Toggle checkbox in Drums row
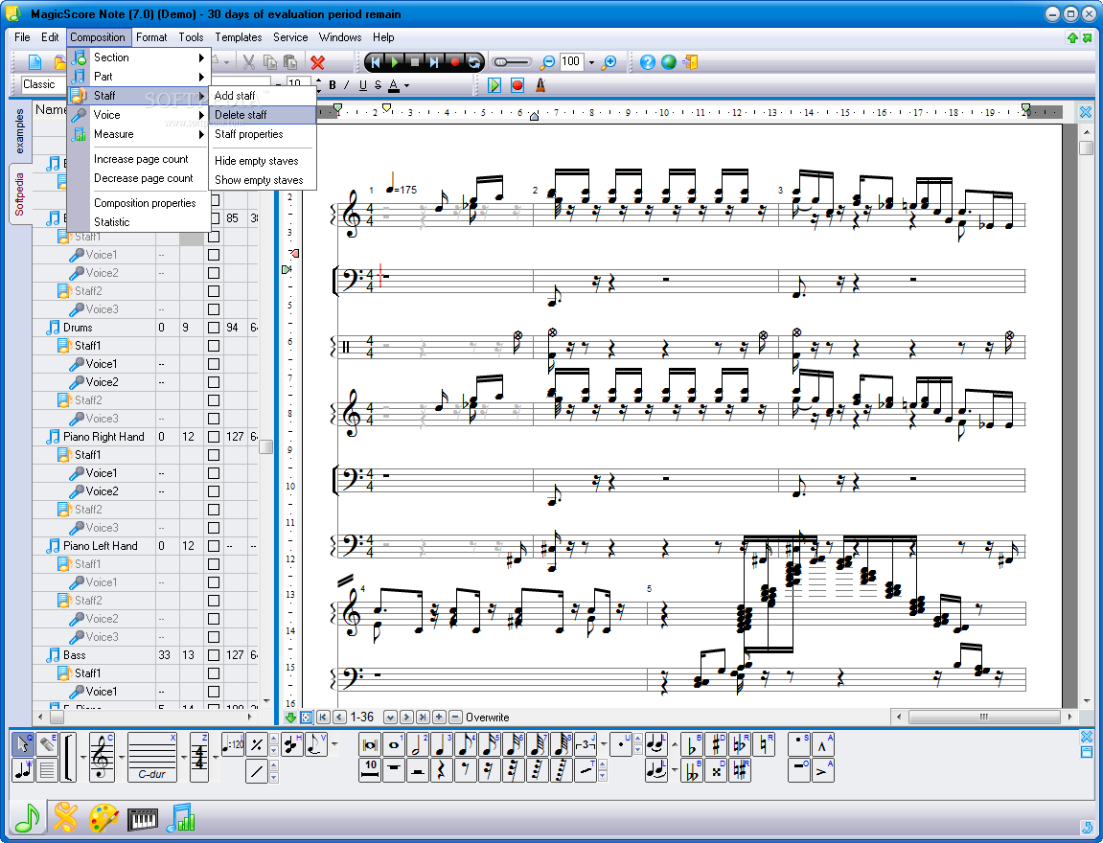 click(x=214, y=328)
